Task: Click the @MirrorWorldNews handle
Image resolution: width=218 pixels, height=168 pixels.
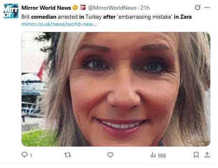Action: pos(112,8)
